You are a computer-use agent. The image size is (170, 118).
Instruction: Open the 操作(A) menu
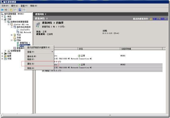coord(15,6)
